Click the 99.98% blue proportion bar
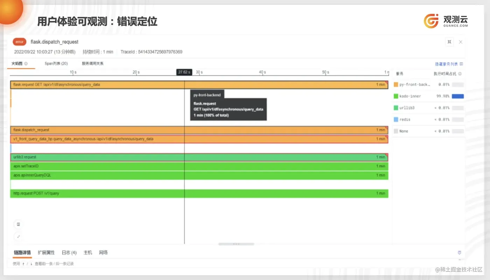 pyautogui.click(x=458, y=96)
